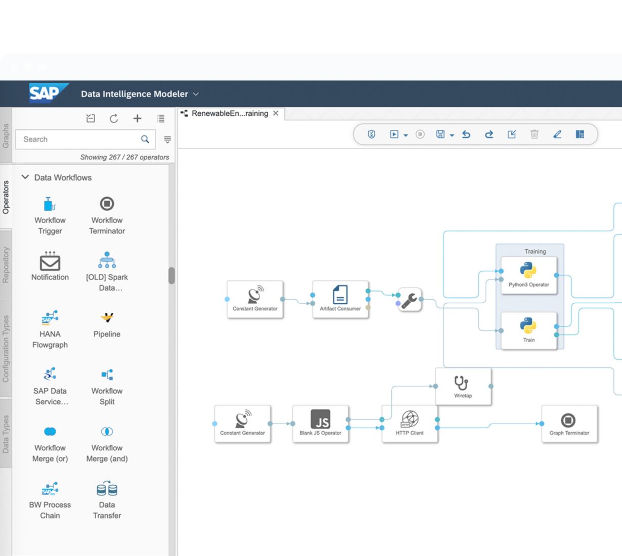Undo the last change in the toolbar
Viewport: 622px width, 556px height.
(466, 134)
